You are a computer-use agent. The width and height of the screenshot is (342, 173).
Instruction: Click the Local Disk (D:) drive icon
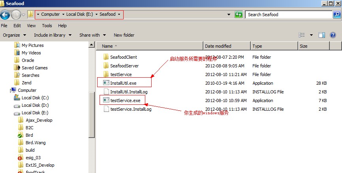coord(17,106)
